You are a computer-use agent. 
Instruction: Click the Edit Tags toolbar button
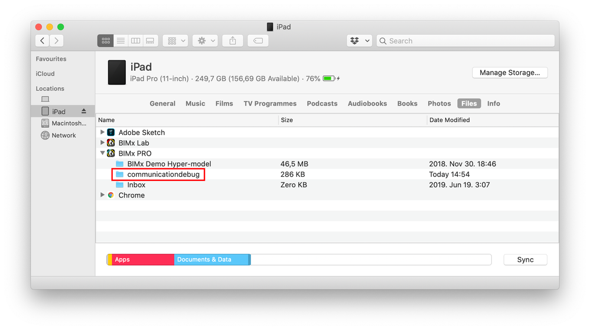(x=258, y=41)
